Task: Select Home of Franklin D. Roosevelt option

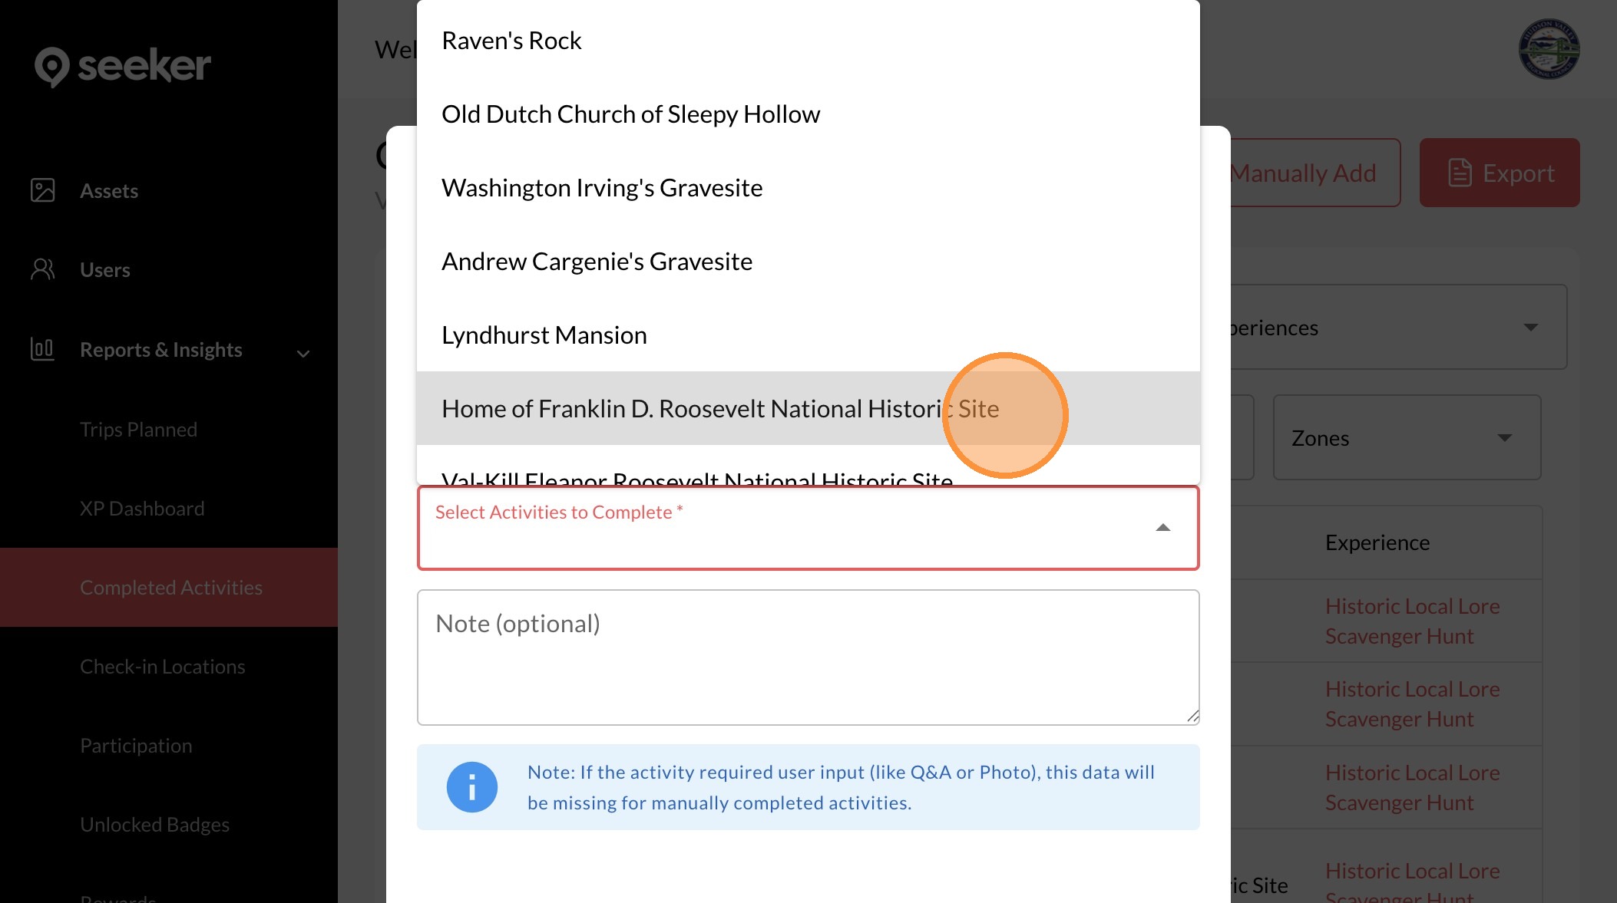Action: click(719, 409)
